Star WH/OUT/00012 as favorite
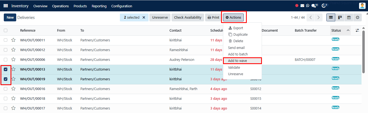The height and width of the screenshot is (113, 368). (13, 50)
